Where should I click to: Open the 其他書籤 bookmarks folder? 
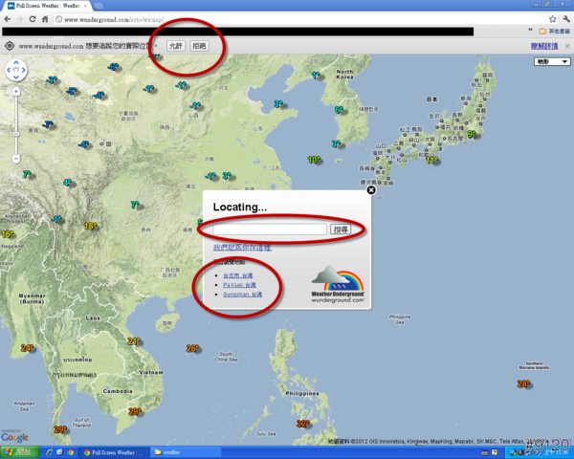(555, 32)
